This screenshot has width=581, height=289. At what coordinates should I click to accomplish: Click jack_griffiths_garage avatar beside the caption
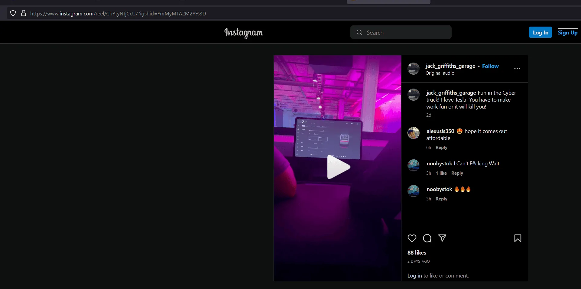tap(413, 95)
